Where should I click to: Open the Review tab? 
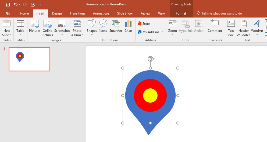pos(145,13)
